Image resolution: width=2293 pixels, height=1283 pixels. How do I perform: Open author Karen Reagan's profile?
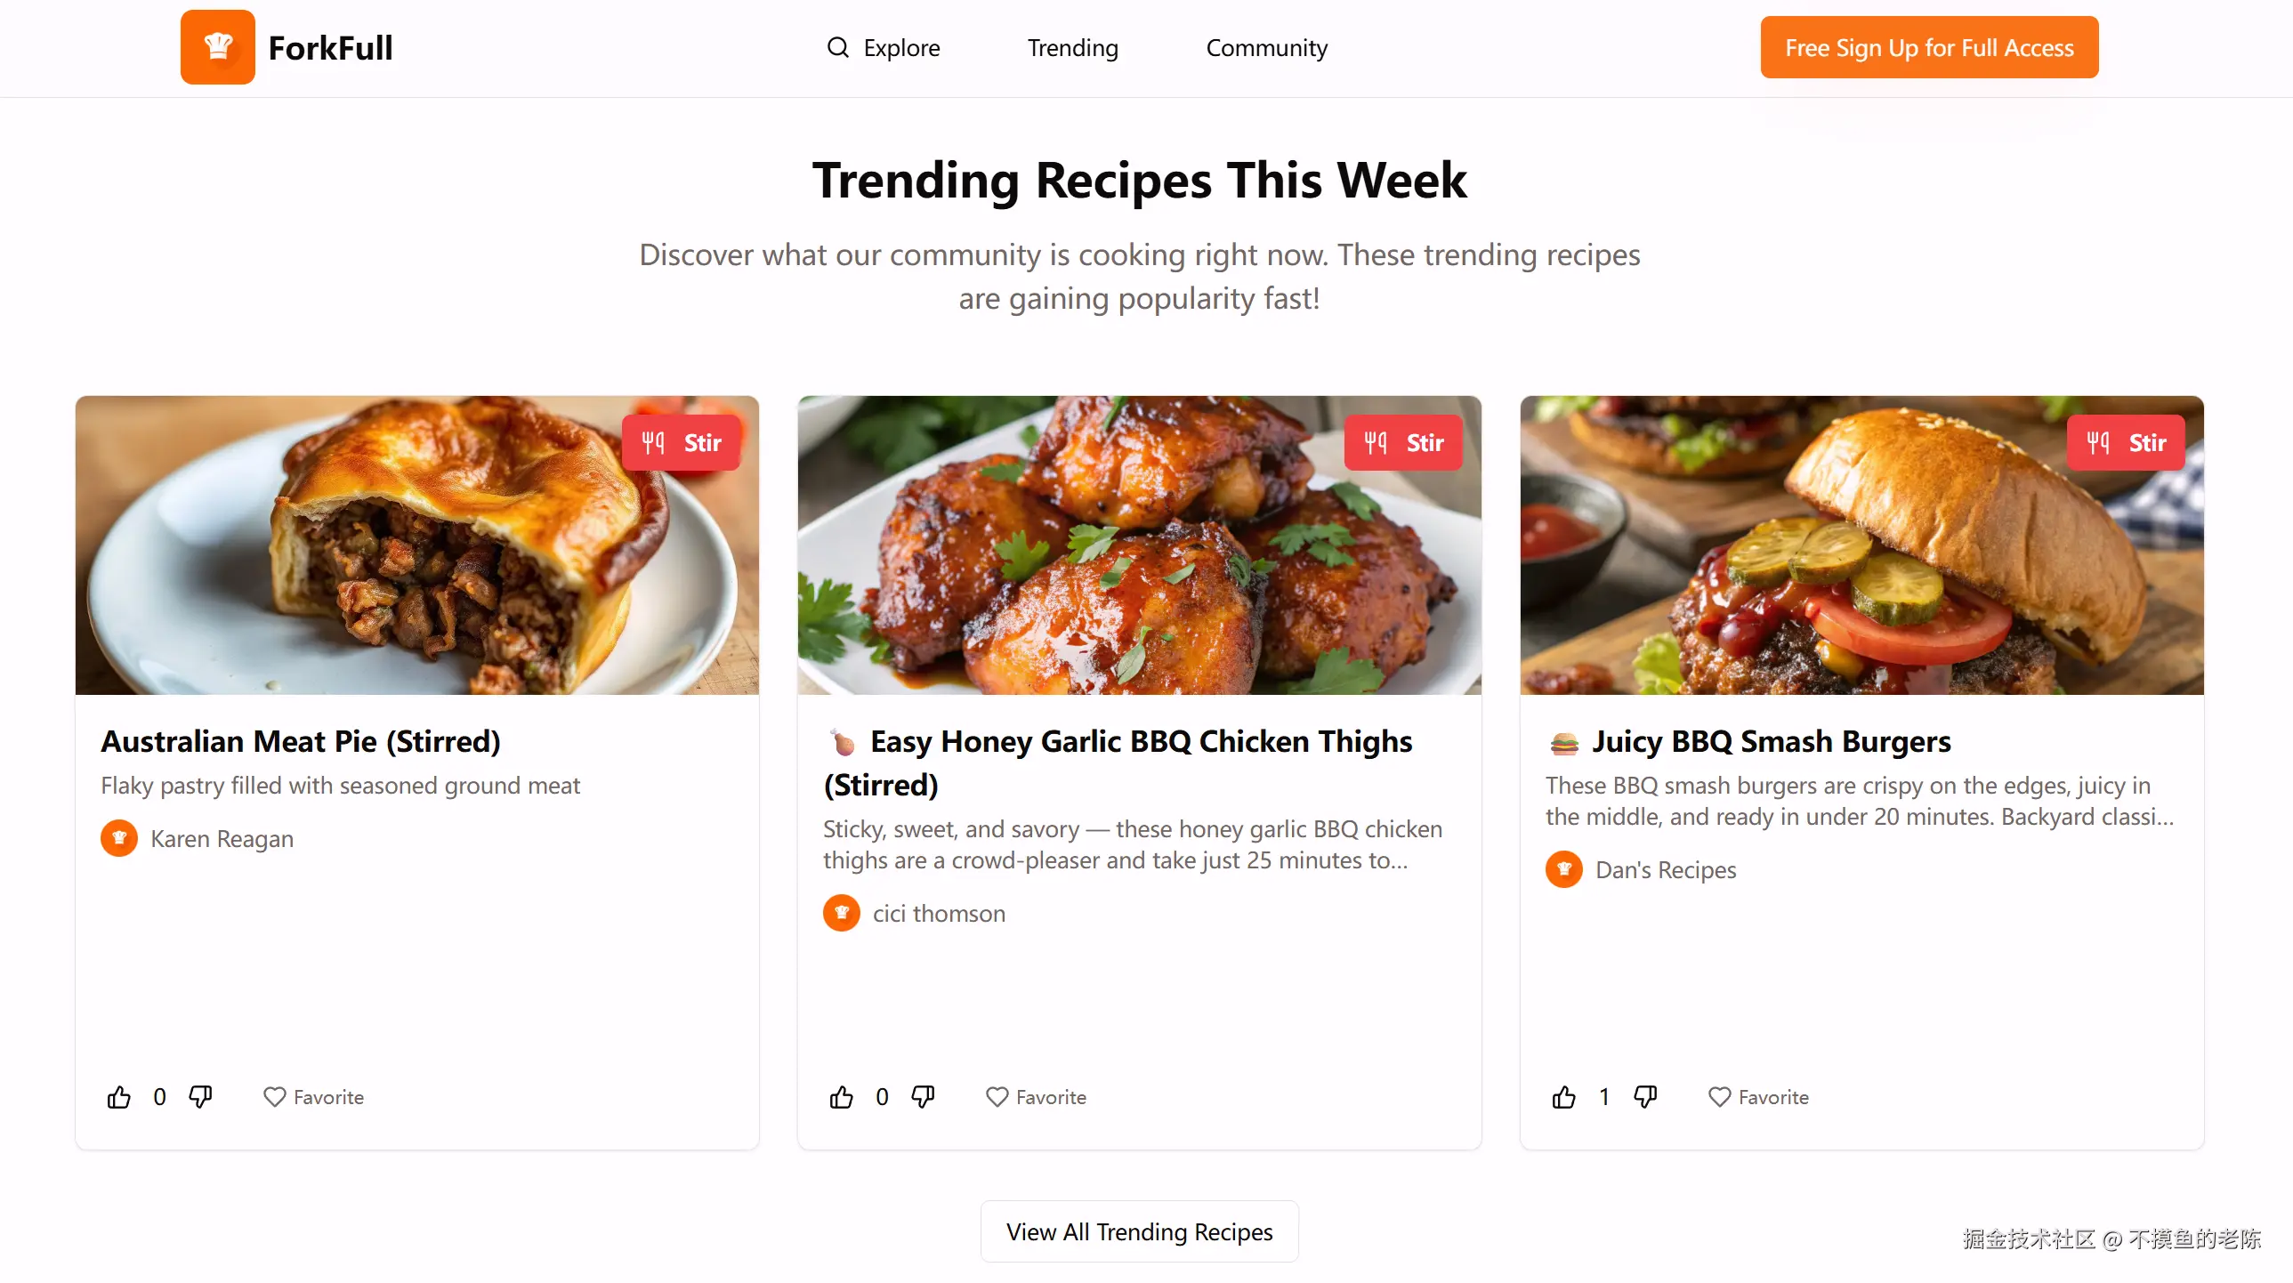tap(222, 839)
